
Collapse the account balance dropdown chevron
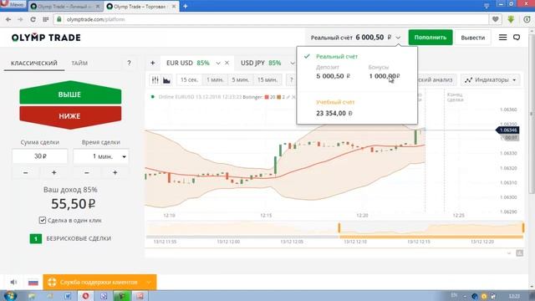click(x=398, y=38)
